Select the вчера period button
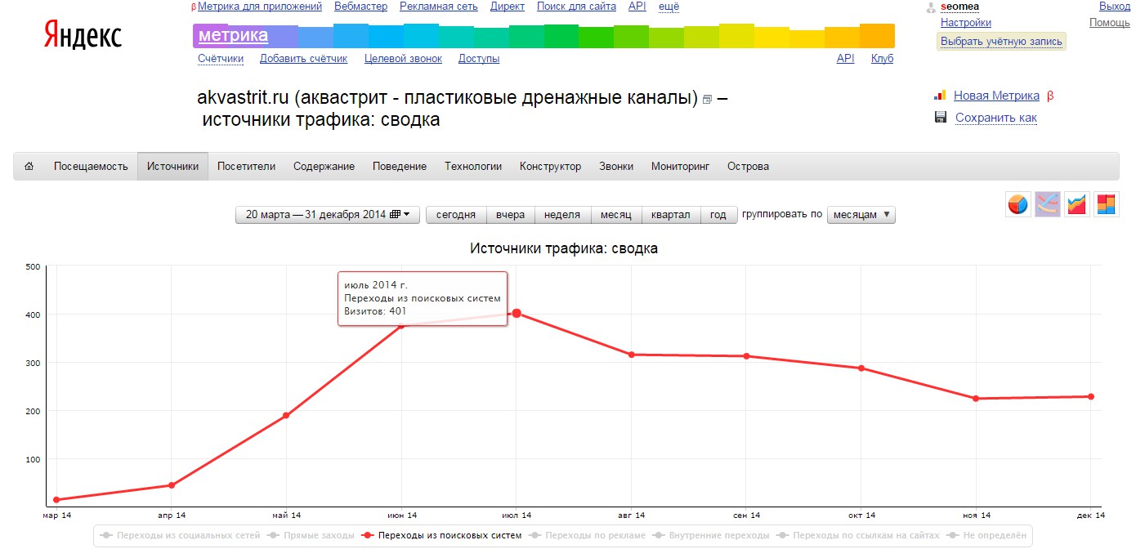The width and height of the screenshot is (1136, 558). (511, 215)
